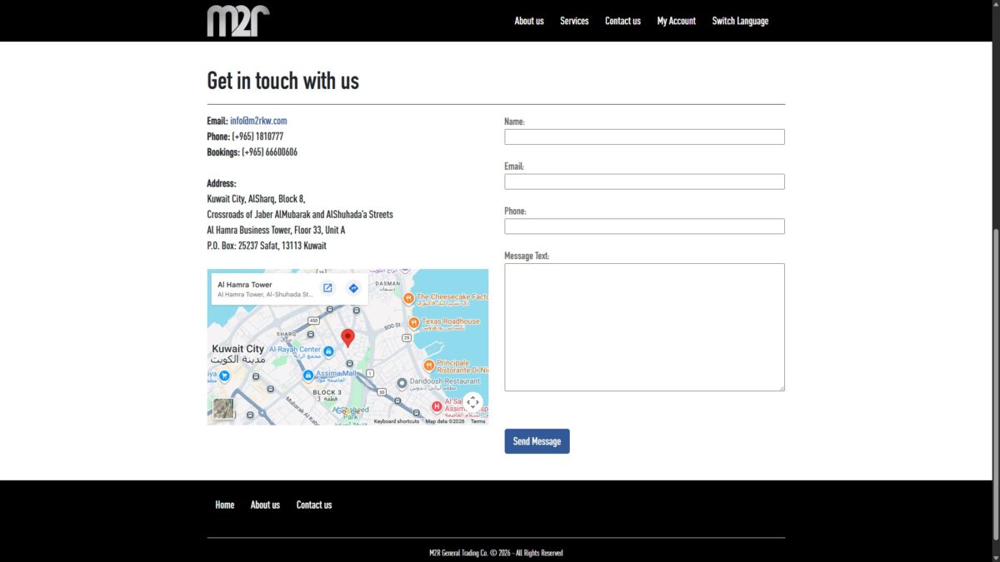The width and height of the screenshot is (1000, 562).
Task: Open Contact us footer link
Action: (x=314, y=505)
